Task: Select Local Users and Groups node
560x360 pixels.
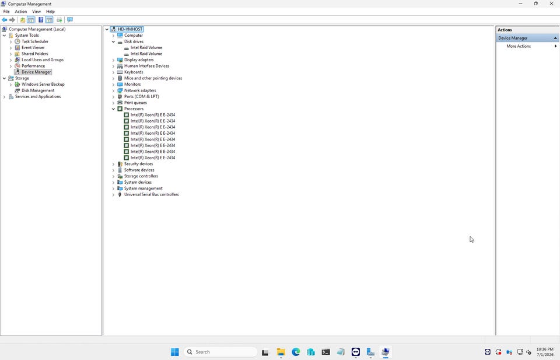Action: [43, 60]
